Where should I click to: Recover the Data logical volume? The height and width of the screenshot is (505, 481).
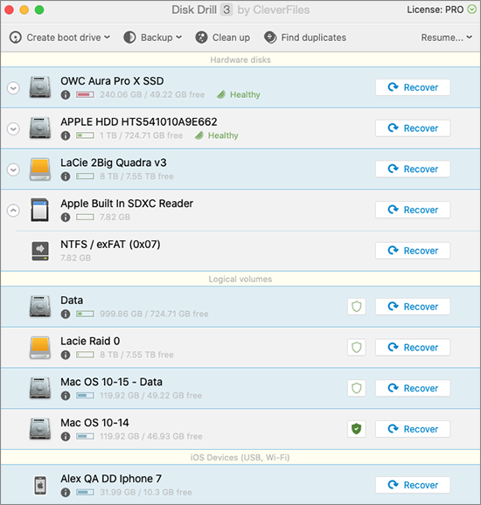tap(413, 307)
